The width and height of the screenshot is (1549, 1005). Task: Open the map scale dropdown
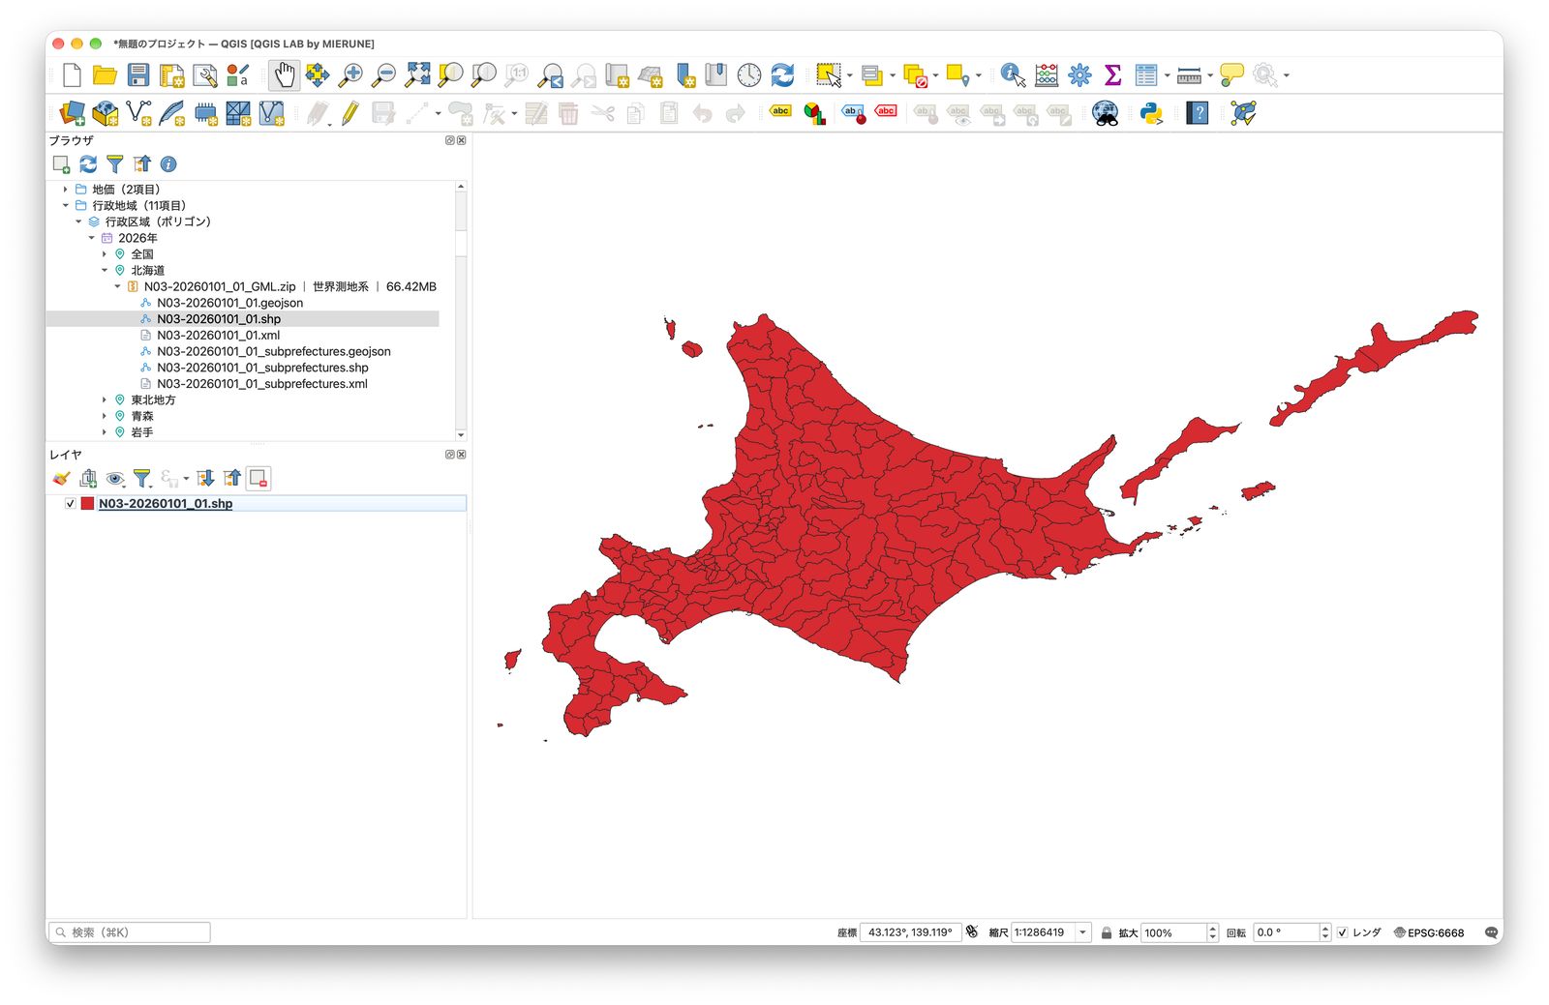(1082, 932)
